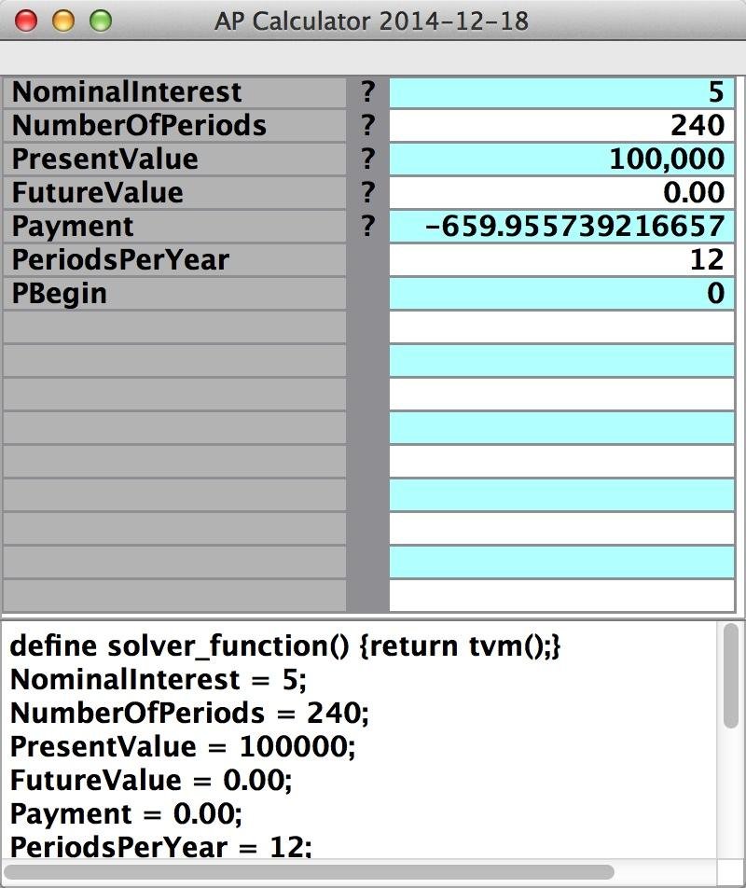
Task: Select the PresentValue field showing 100,000
Action: [561, 160]
